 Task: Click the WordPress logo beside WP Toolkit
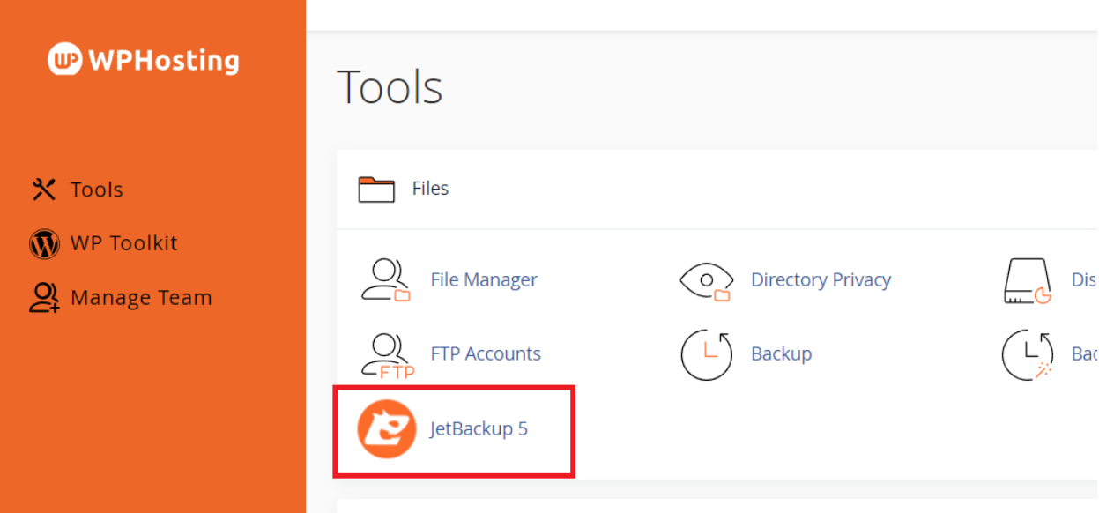(x=44, y=243)
